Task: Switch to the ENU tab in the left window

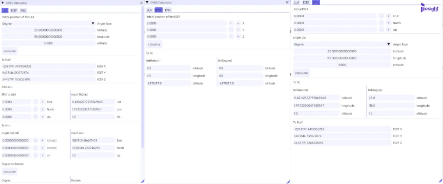Action: point(23,10)
